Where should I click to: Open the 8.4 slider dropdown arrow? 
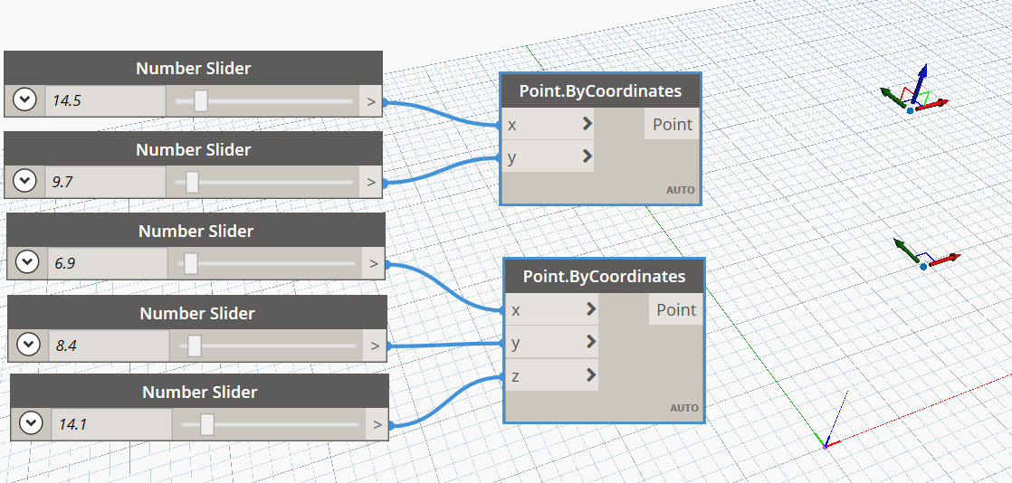[x=28, y=345]
